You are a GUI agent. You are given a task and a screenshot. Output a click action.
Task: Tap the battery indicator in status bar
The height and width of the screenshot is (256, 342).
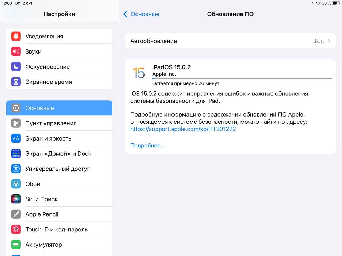click(336, 3)
